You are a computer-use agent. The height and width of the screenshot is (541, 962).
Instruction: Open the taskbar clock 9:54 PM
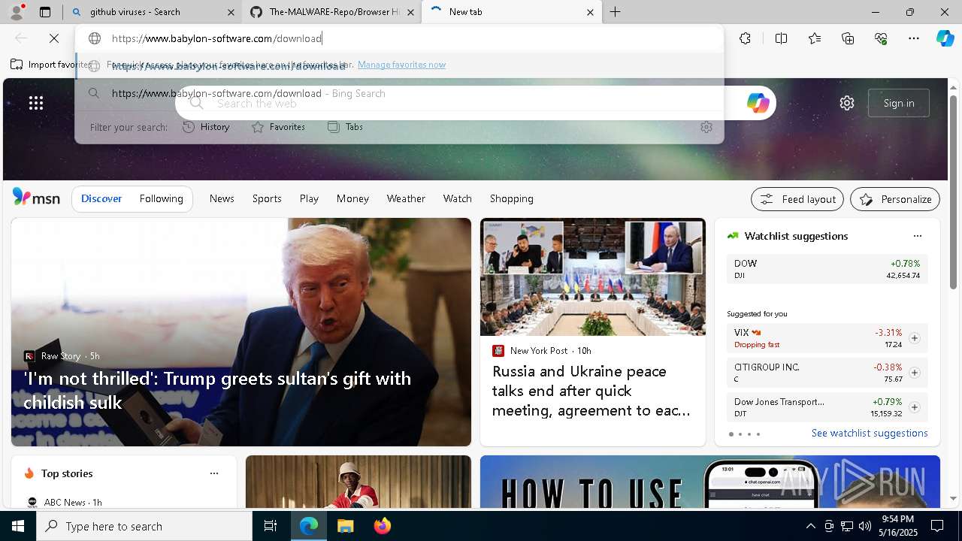pyautogui.click(x=897, y=526)
